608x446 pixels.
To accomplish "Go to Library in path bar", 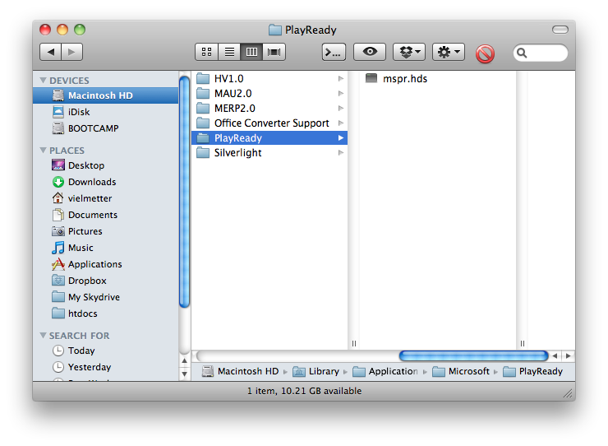I will click(316, 371).
